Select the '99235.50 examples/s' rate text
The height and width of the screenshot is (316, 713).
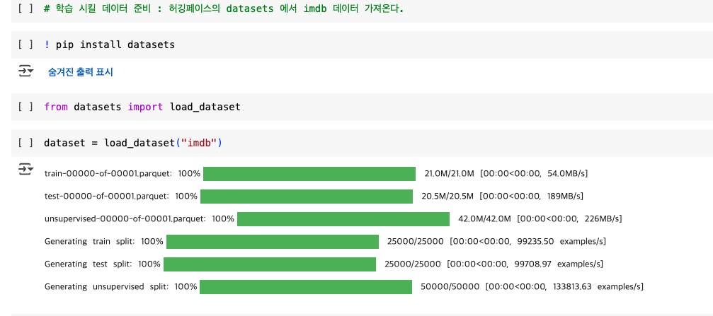pos(561,242)
